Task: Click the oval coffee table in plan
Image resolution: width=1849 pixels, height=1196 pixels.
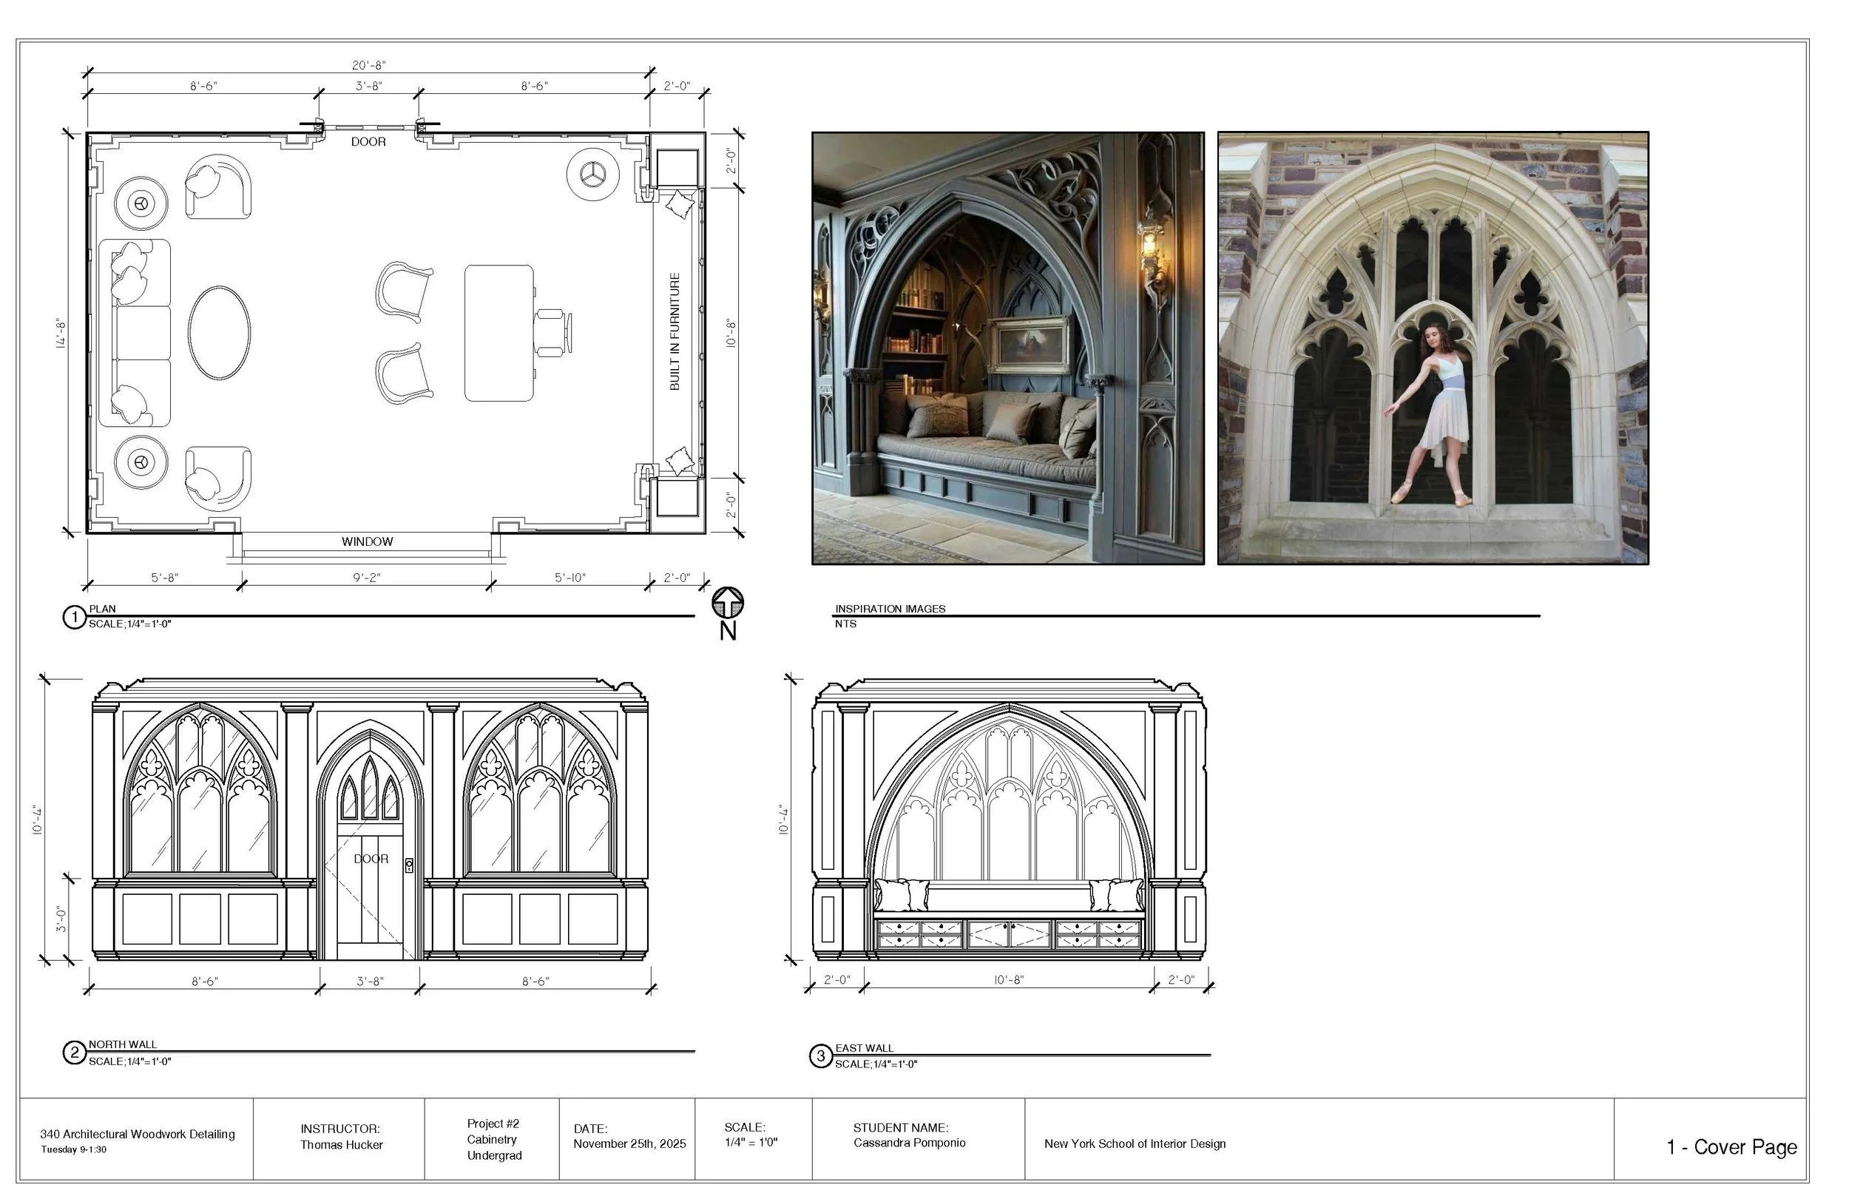Action: [x=219, y=332]
